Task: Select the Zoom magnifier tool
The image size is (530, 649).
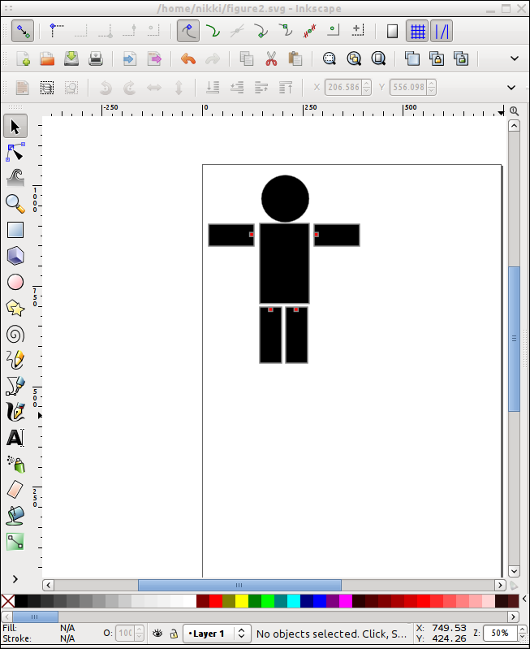Action: tap(15, 204)
